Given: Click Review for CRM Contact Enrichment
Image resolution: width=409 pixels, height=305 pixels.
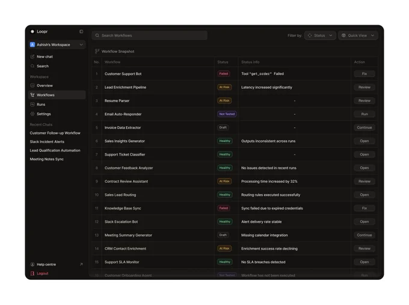Looking at the screenshot, I should (364, 249).
